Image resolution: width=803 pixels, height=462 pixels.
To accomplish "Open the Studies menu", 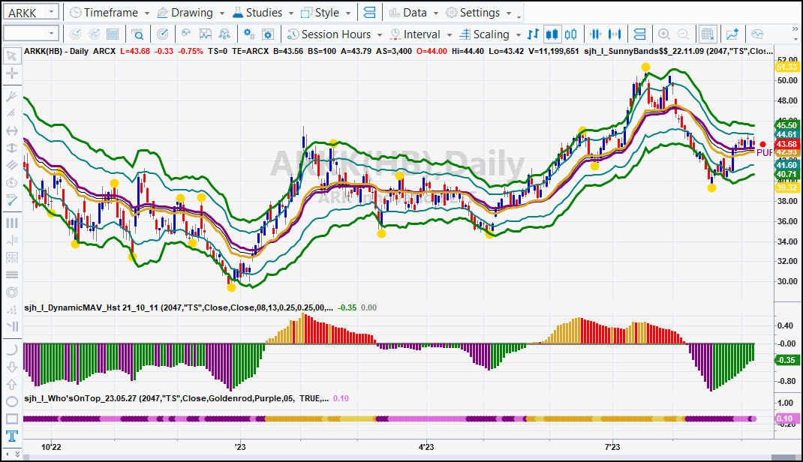I will pos(263,12).
